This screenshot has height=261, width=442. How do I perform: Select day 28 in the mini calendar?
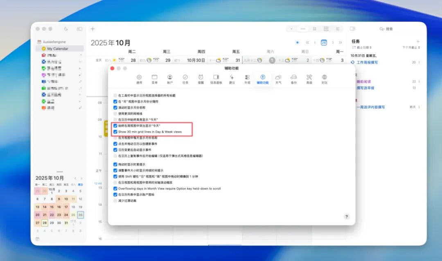(45, 223)
